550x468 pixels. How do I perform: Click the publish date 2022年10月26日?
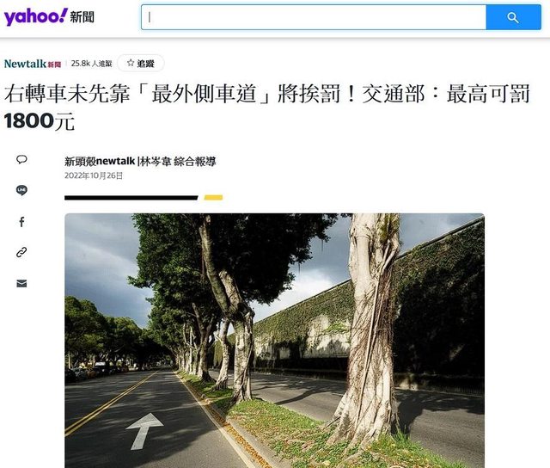point(94,175)
